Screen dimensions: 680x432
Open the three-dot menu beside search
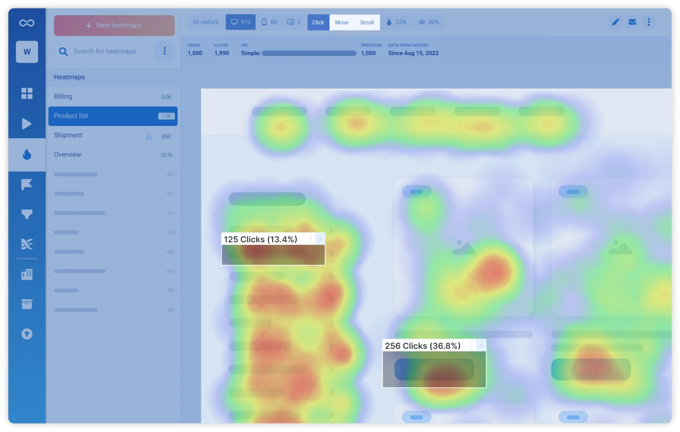(x=165, y=51)
